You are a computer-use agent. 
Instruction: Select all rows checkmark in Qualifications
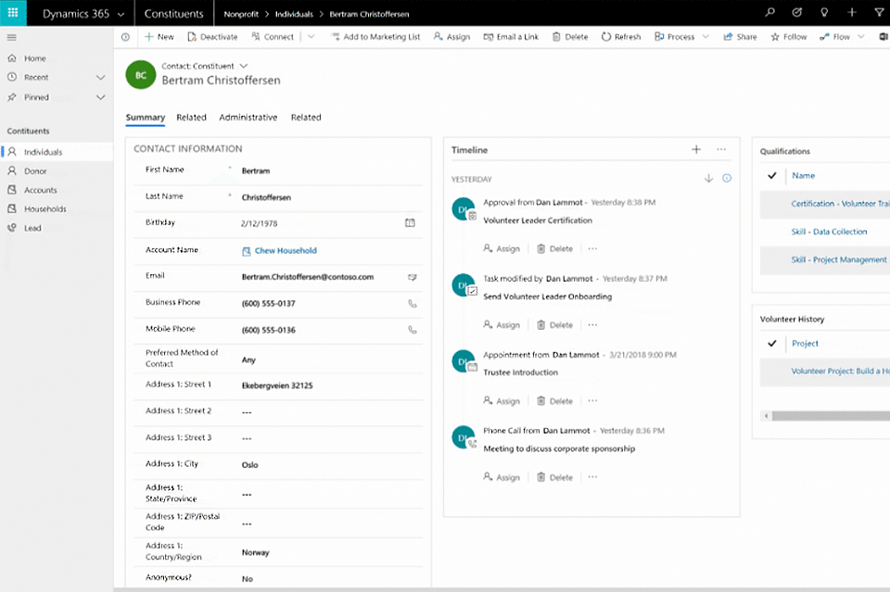coord(771,175)
